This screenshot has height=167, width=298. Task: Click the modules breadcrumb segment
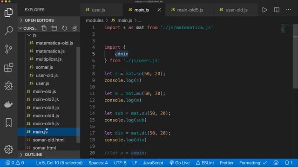coord(95,20)
